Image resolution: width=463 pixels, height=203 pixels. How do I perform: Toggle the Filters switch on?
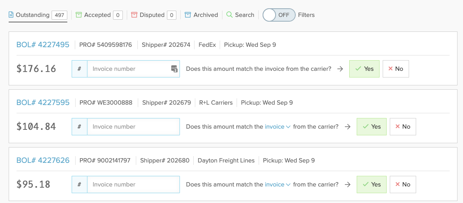click(279, 15)
